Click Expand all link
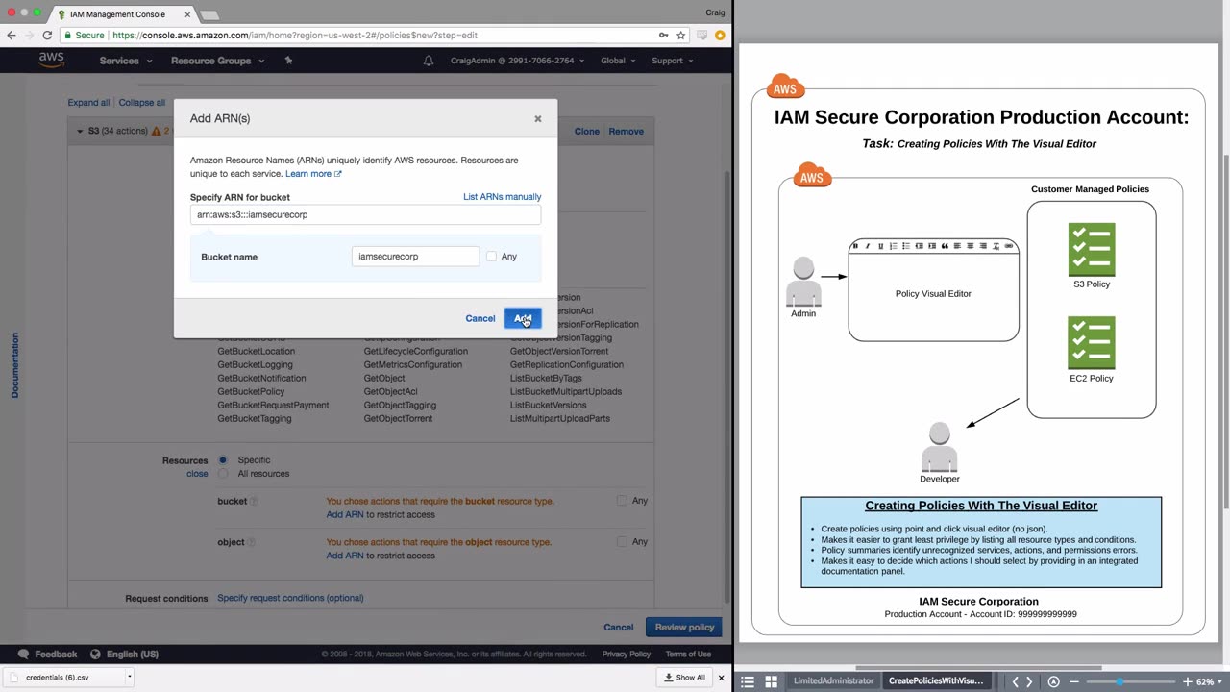 tap(88, 103)
